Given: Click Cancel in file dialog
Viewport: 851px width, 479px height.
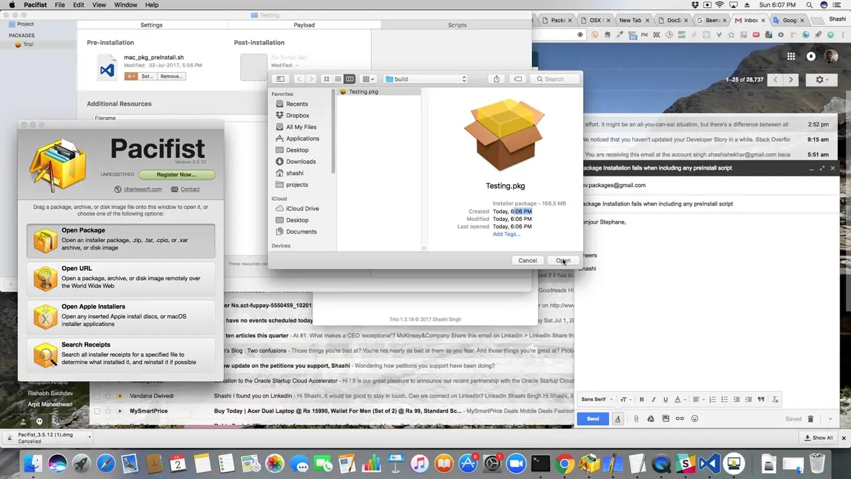Looking at the screenshot, I should tap(528, 261).
